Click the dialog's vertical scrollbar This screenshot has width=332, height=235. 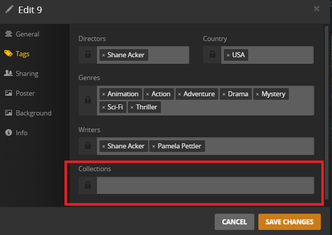point(326,101)
